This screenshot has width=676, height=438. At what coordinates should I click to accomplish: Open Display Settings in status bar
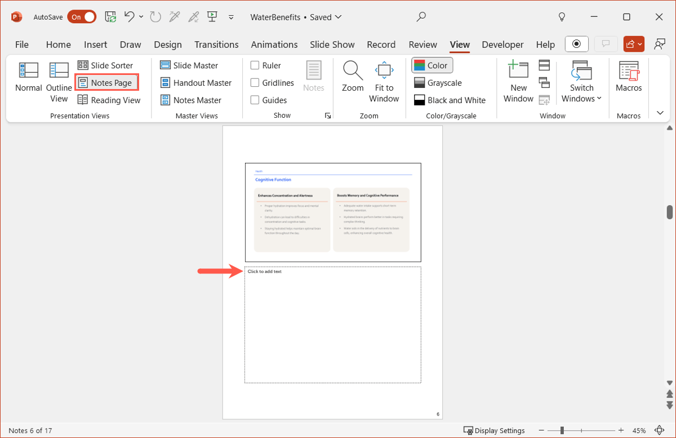494,431
